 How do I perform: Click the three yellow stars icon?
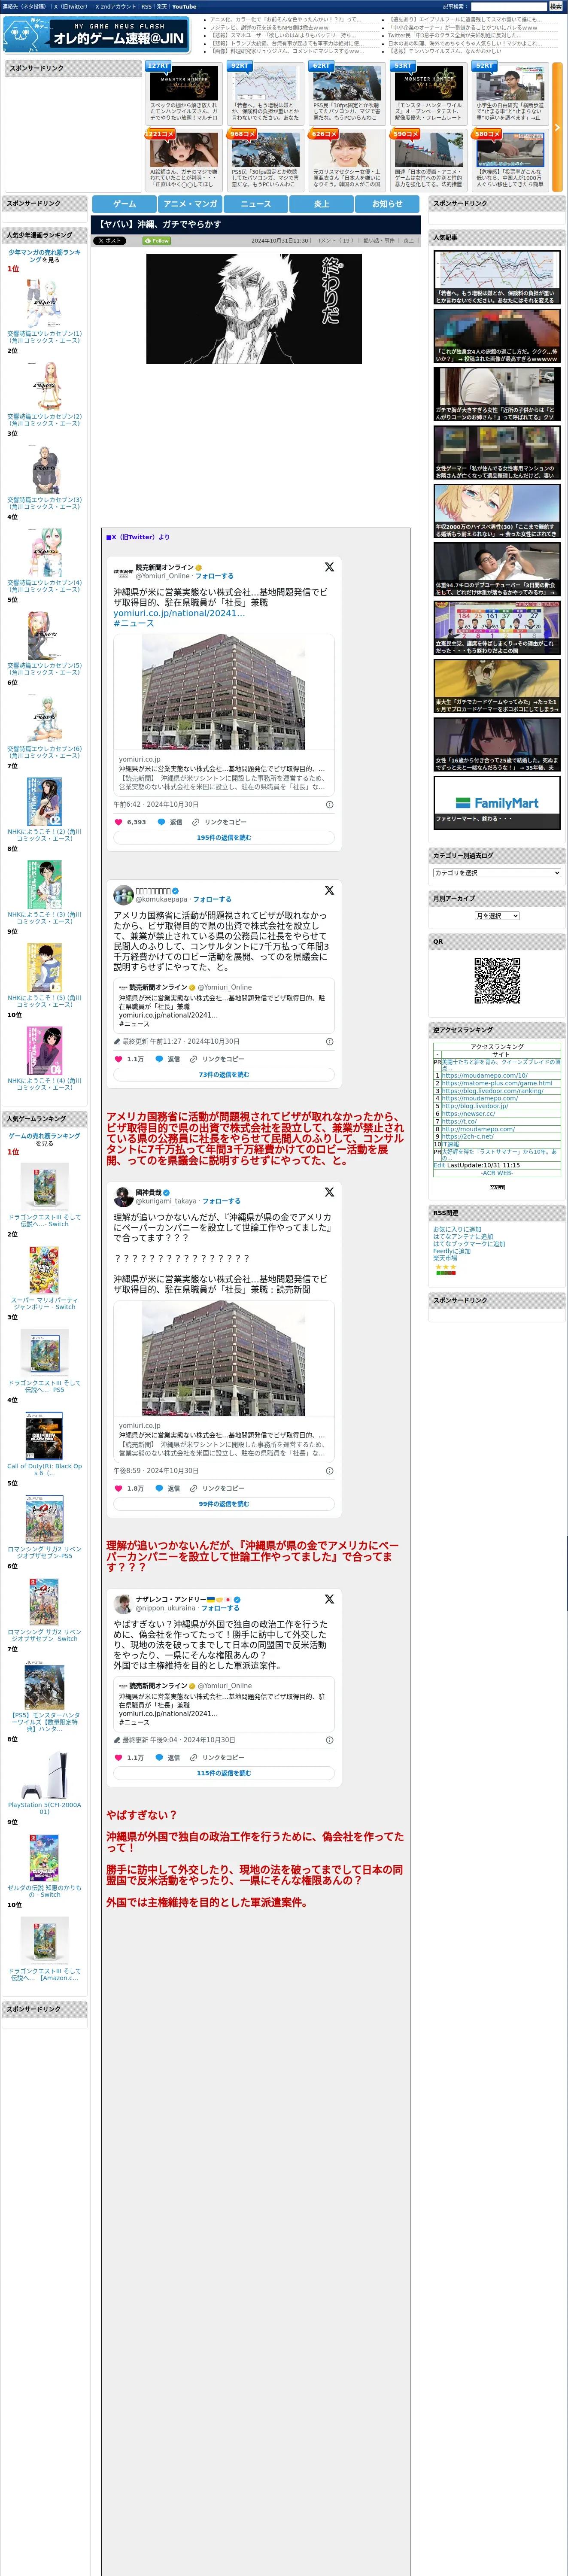[445, 1267]
